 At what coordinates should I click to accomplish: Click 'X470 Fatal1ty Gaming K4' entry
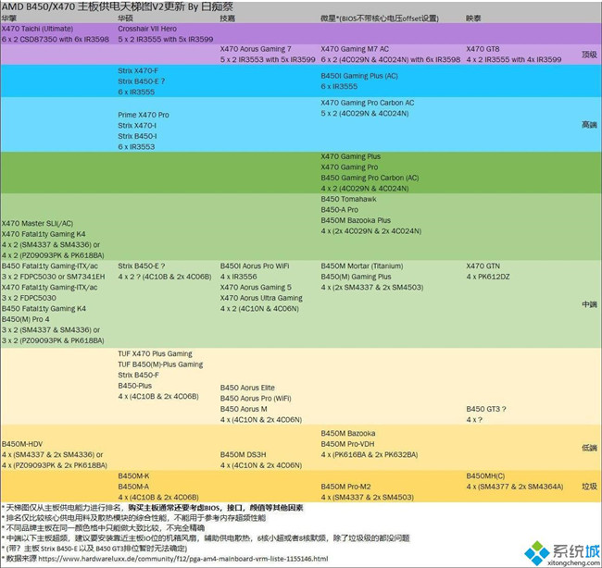point(44,234)
